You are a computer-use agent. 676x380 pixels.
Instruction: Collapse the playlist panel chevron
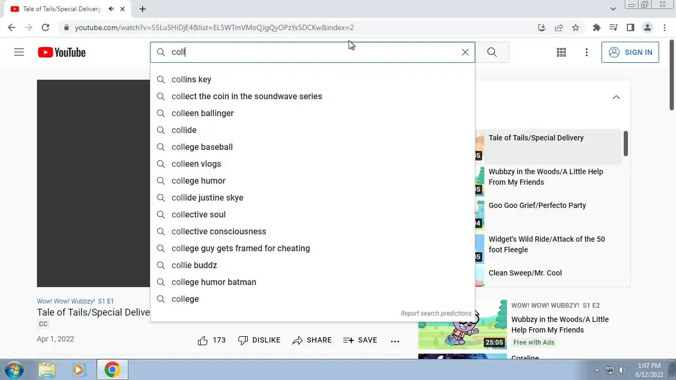pos(616,97)
